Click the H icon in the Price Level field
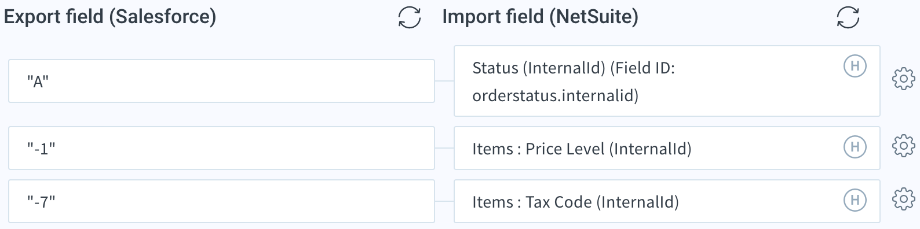The height and width of the screenshot is (229, 920). [855, 147]
